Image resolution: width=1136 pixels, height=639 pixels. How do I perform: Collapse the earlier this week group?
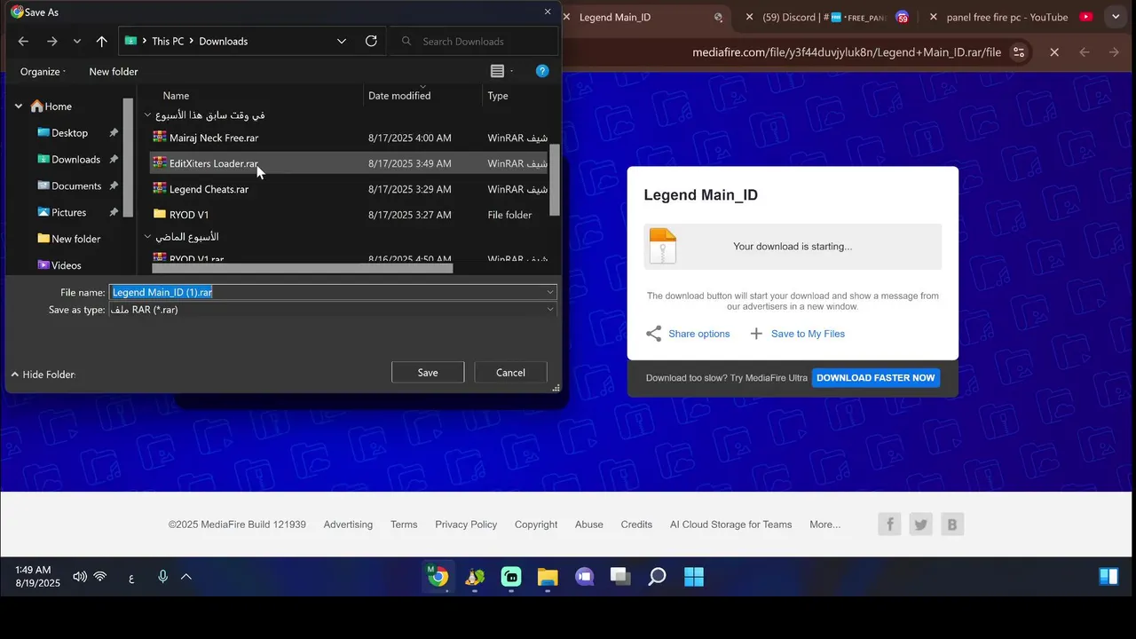click(148, 115)
